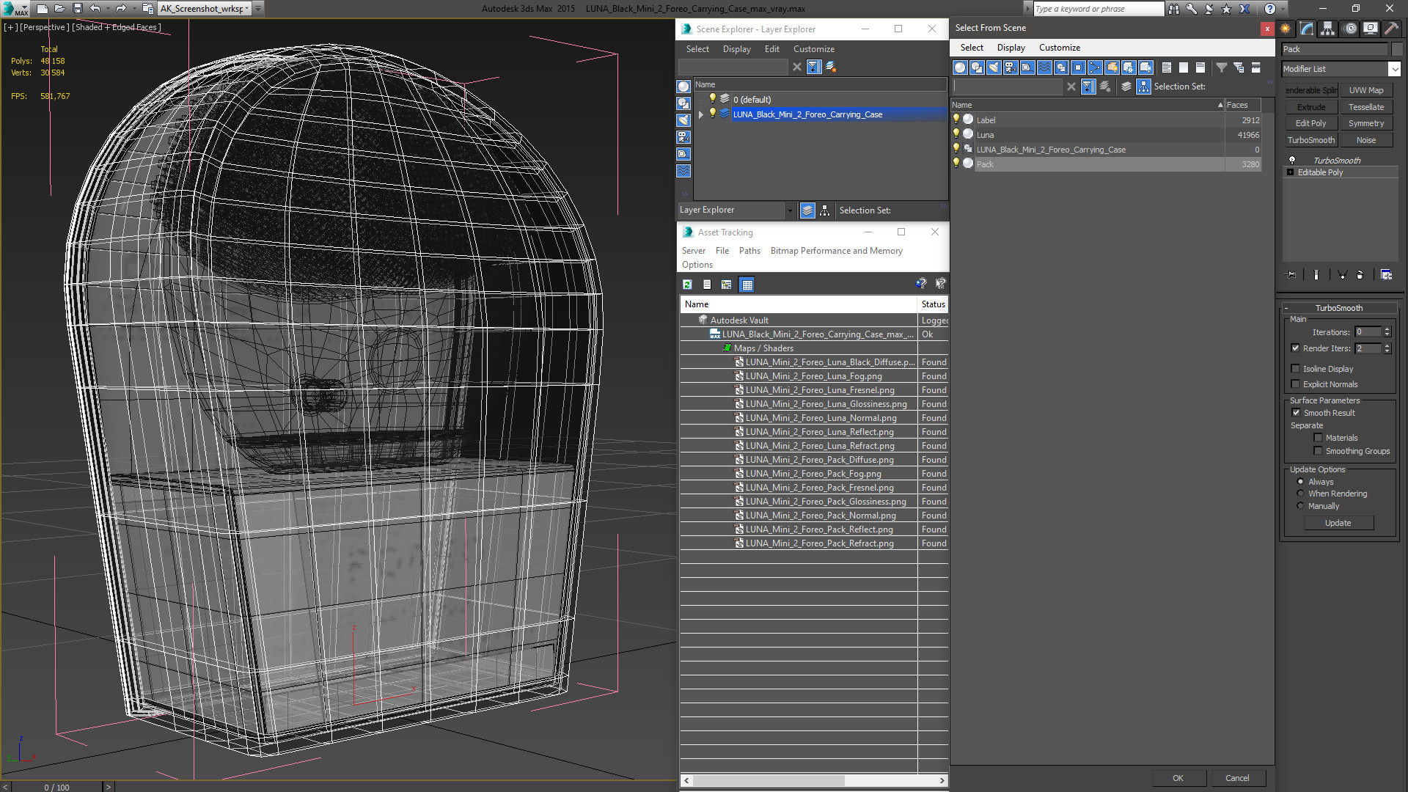Collapse the TurboSmooth rollout header
The width and height of the screenshot is (1408, 792).
[1339, 308]
